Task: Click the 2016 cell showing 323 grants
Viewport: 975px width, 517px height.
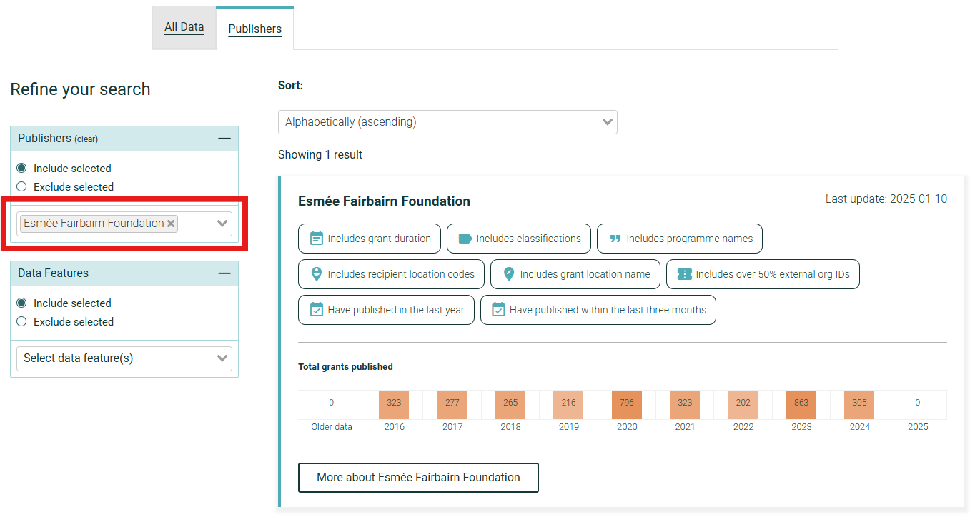Action: coord(394,404)
